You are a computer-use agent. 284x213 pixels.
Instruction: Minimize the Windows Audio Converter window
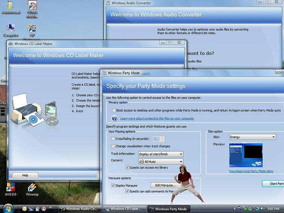click(260, 2)
